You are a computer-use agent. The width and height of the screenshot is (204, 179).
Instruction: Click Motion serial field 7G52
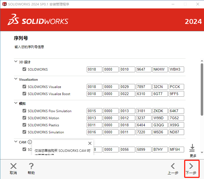[x=177, y=118]
